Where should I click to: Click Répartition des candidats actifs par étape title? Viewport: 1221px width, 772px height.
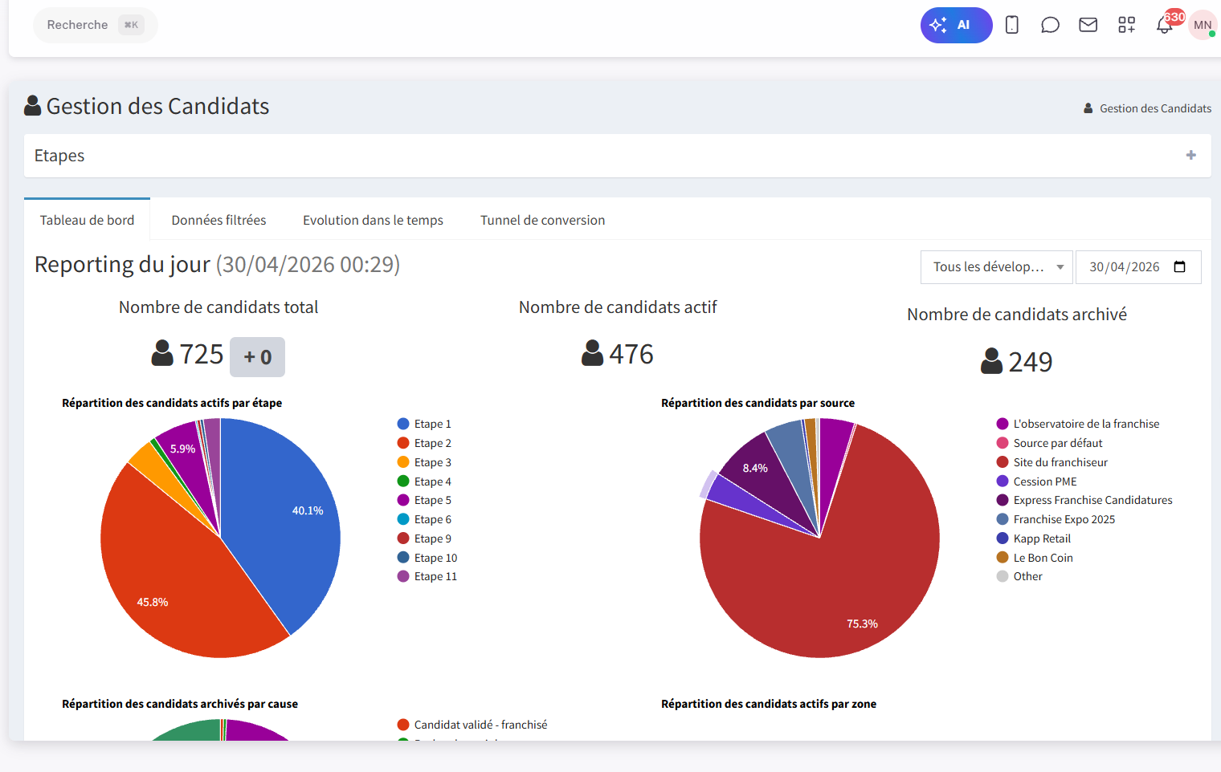172,403
